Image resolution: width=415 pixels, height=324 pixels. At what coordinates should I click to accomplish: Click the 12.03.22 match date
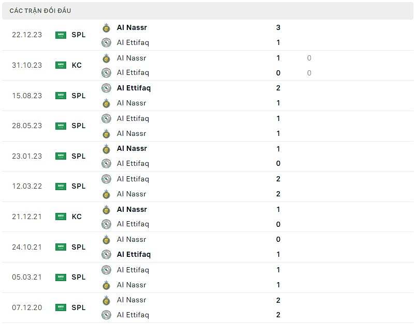click(27, 187)
